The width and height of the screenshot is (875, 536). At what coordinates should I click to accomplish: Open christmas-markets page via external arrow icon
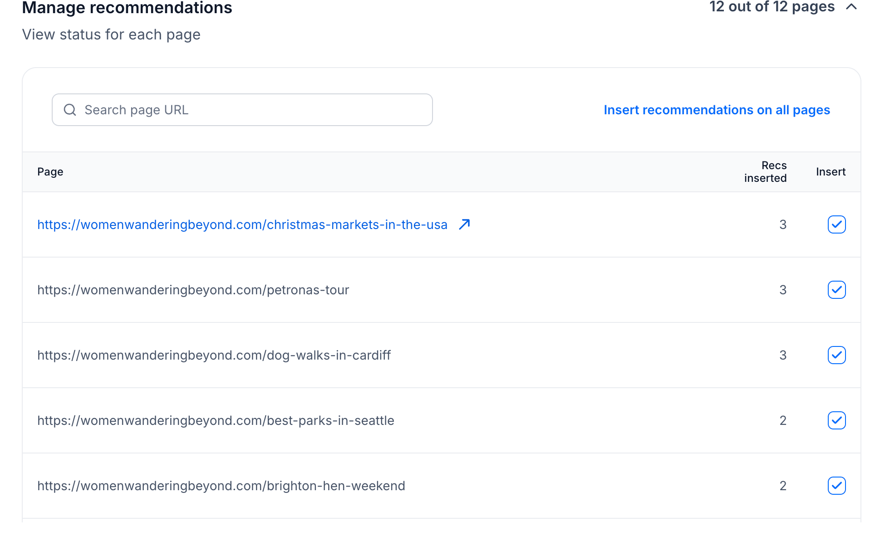coord(464,224)
